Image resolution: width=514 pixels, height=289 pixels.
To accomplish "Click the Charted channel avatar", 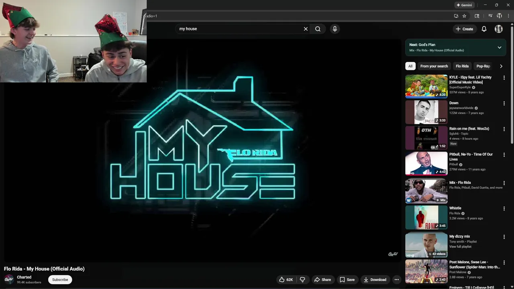I will tap(9, 279).
